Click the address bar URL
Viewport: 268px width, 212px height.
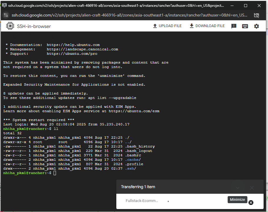tap(130, 15)
